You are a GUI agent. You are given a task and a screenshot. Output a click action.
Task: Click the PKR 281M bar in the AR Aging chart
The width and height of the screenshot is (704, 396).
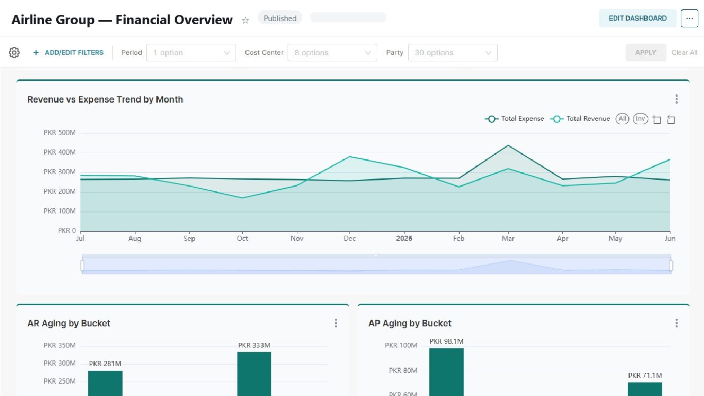point(105,383)
